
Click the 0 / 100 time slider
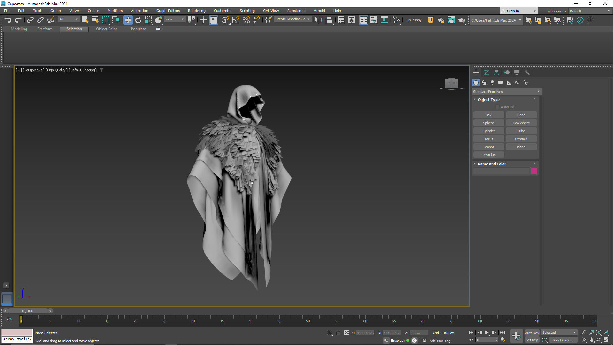[x=28, y=311]
